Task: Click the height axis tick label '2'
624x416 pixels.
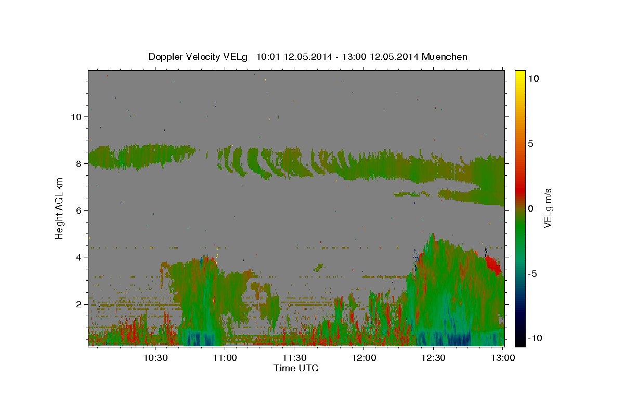Action: pyautogui.click(x=79, y=304)
